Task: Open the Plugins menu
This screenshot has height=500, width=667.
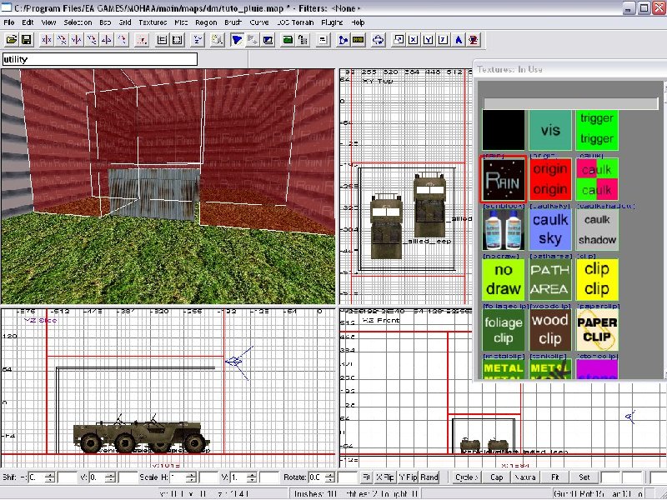Action: click(332, 22)
